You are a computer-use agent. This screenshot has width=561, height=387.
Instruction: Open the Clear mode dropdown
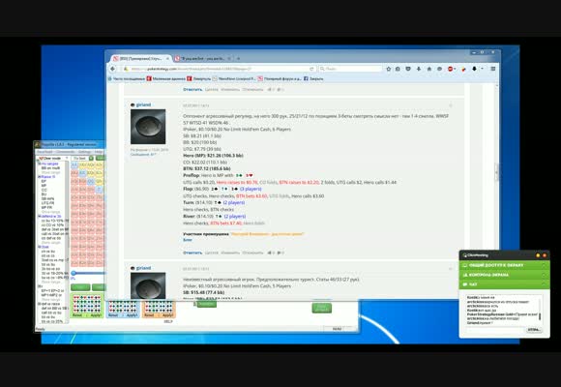[53, 158]
